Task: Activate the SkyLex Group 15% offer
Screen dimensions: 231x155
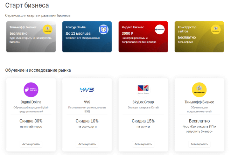Action: (143, 144)
